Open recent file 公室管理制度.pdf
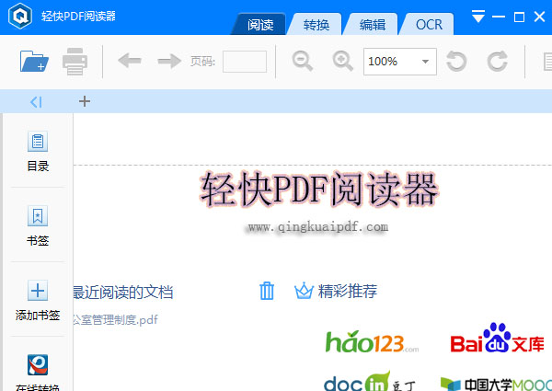The image size is (552, 391). 116,320
